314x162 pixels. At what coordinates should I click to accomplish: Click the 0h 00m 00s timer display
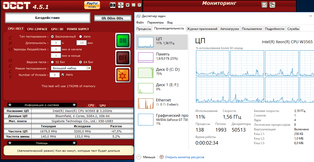click(112, 18)
